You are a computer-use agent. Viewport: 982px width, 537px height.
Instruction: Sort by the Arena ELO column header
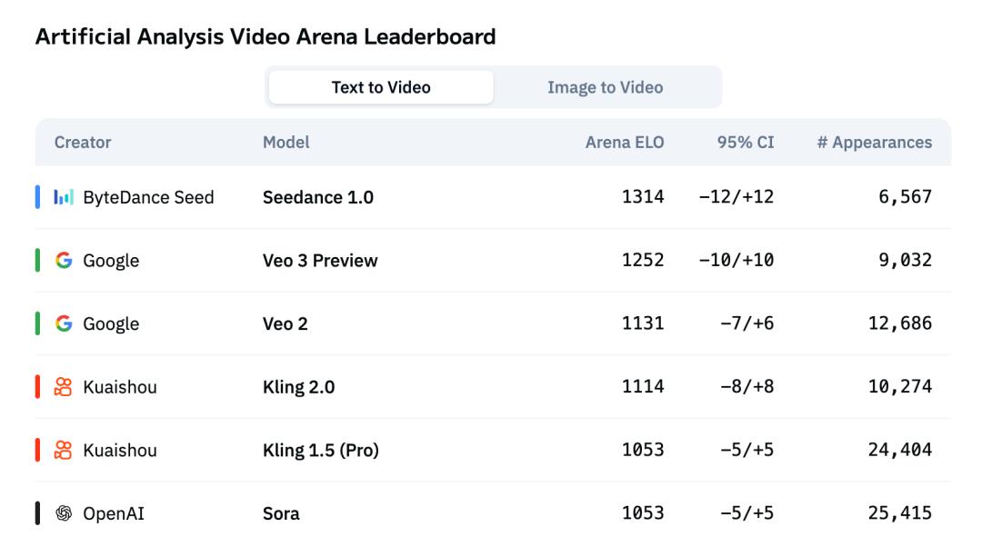pos(625,143)
